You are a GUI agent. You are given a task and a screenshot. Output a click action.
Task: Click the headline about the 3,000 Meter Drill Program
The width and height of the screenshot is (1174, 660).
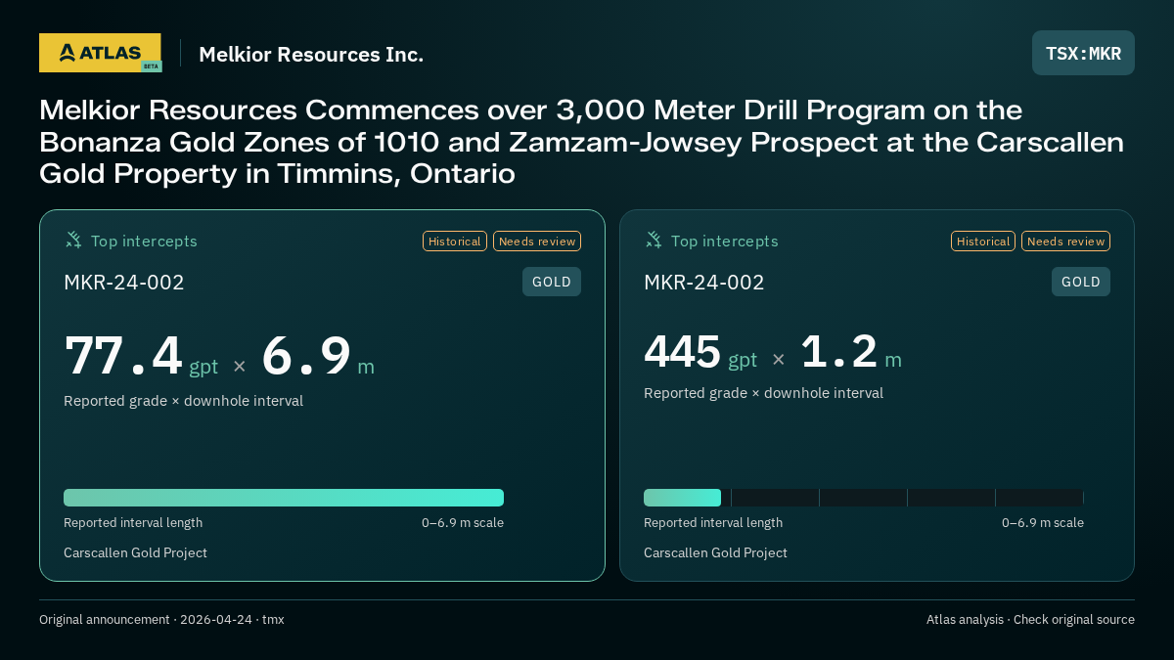tap(582, 142)
